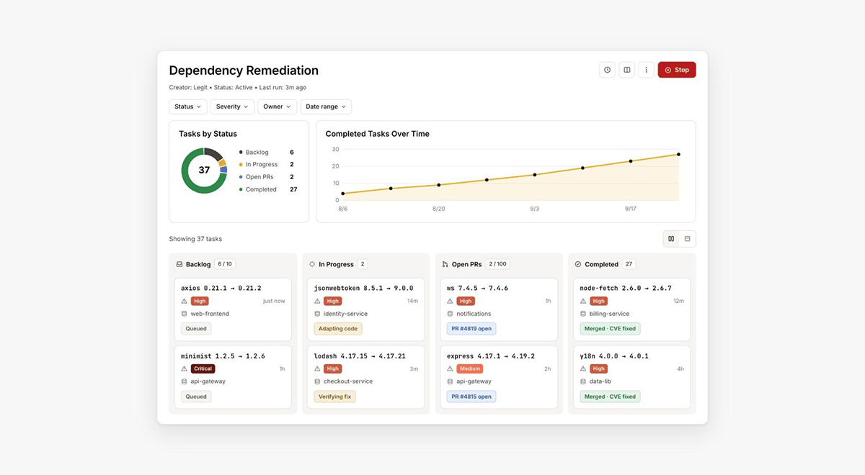865x475 pixels.
Task: Click warning icon on axios card
Action: pos(185,301)
